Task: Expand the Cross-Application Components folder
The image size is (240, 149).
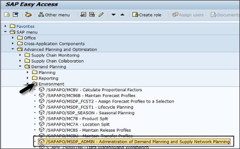Action: 13,44
